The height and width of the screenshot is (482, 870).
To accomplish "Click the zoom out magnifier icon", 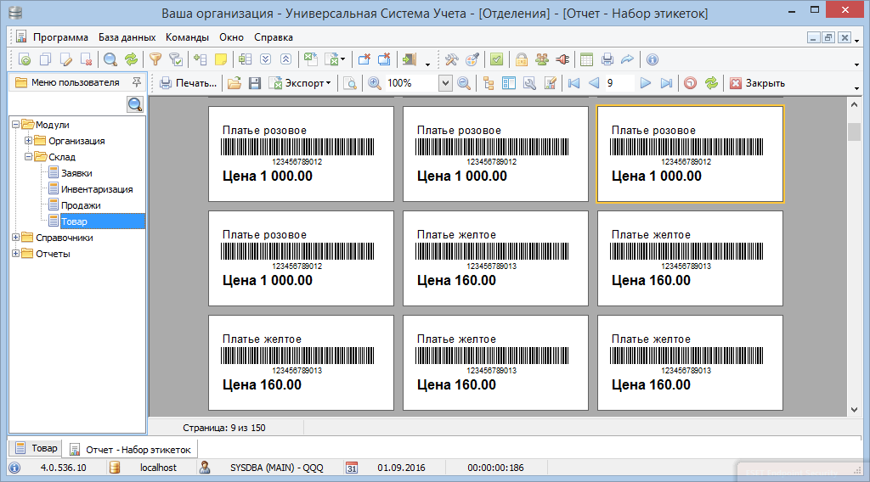I will pos(464,83).
